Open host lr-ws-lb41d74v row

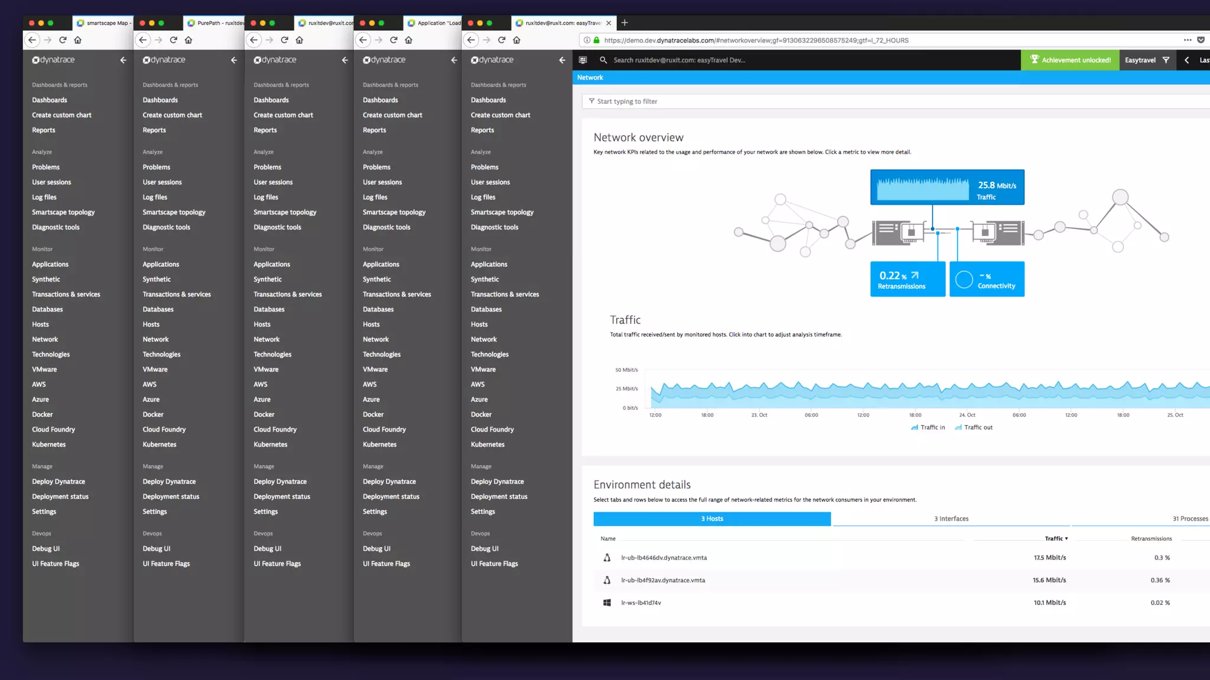point(641,603)
